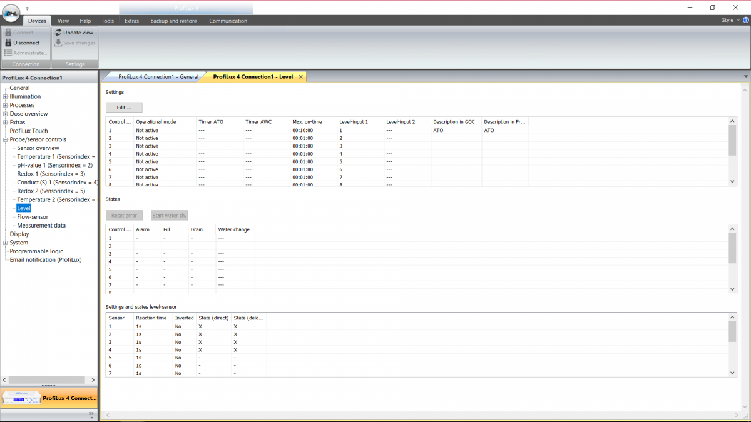
Task: Click the Reaction time column header
Action: pyautogui.click(x=153, y=318)
